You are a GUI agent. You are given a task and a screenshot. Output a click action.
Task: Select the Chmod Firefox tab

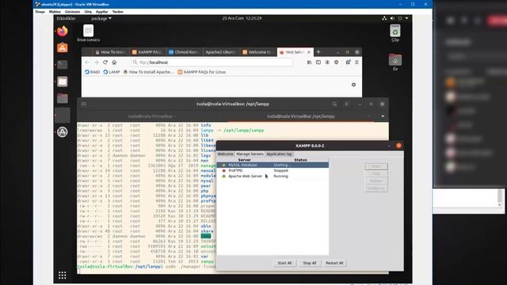click(184, 52)
